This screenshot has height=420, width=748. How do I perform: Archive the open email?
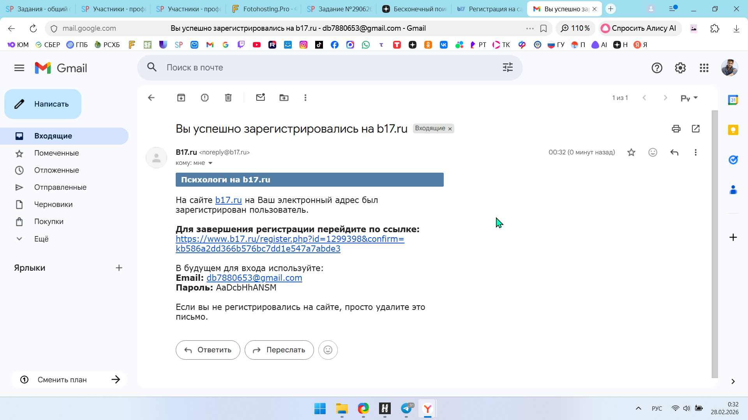coord(181,98)
